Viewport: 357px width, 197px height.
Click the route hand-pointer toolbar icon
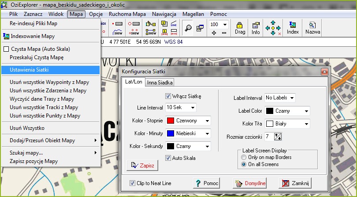[151, 24]
